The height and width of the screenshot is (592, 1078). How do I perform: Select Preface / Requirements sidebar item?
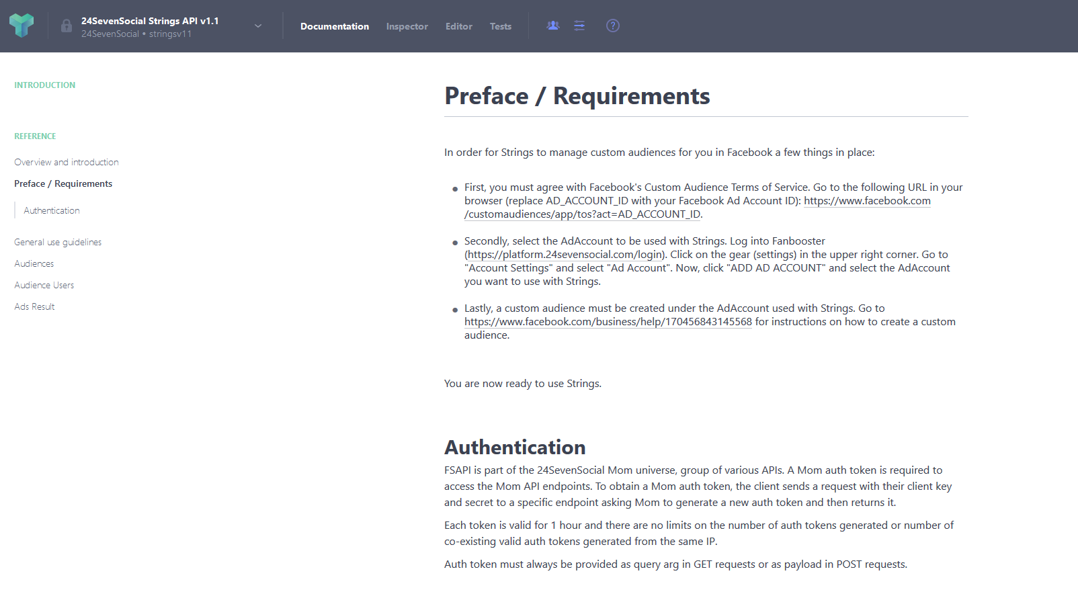coord(63,183)
